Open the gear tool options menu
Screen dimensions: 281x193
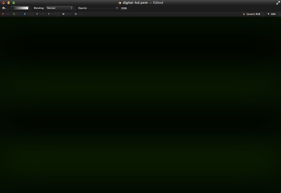click(x=4, y=8)
